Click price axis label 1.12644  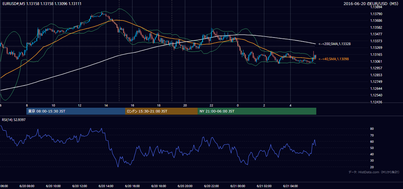coord(376,89)
